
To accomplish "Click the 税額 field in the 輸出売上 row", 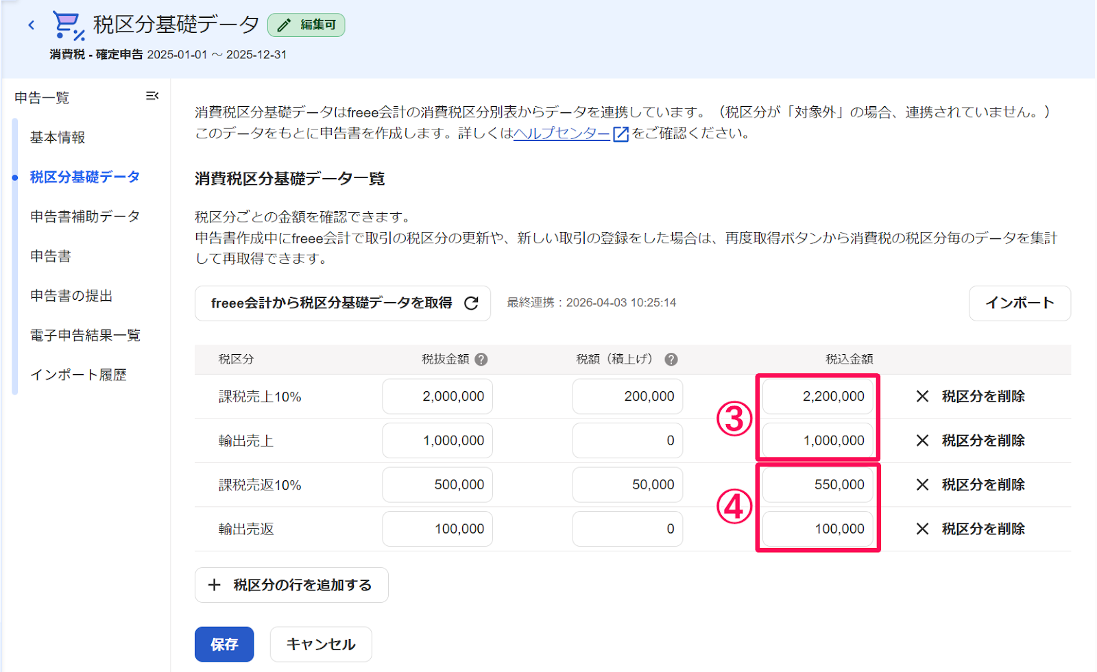I will (x=627, y=440).
